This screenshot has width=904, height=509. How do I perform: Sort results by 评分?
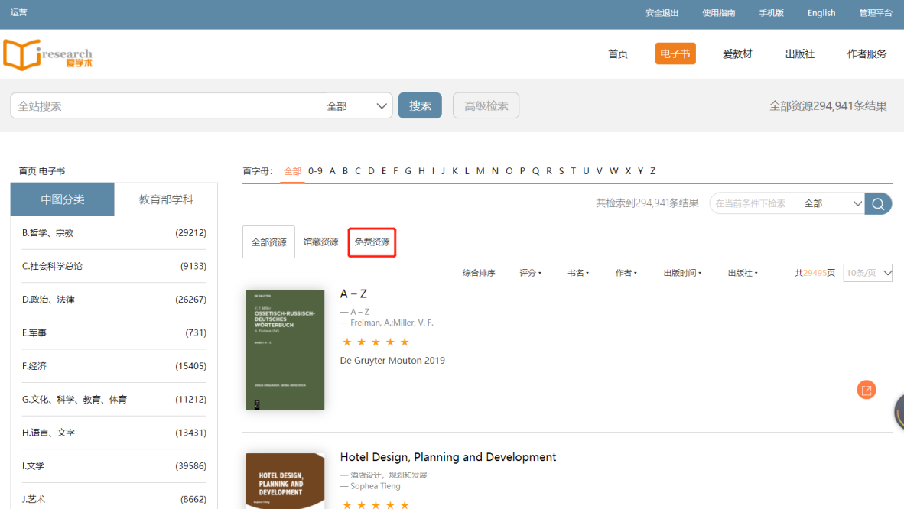tap(530, 273)
